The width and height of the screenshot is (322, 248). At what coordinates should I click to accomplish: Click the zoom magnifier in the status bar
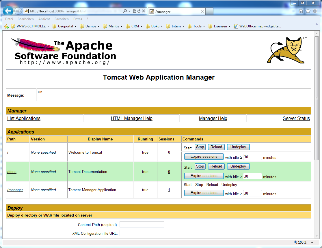[x=295, y=243]
